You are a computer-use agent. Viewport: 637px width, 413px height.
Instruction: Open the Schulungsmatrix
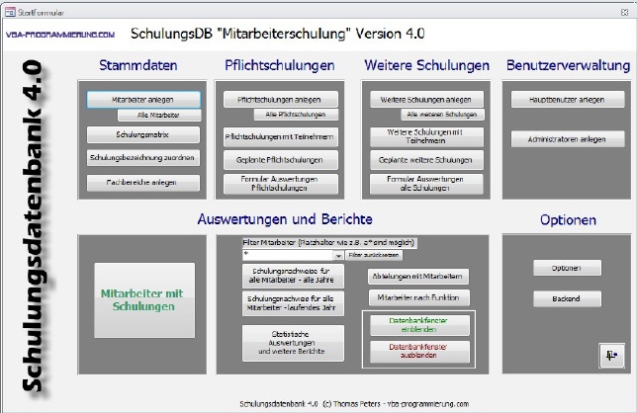coord(143,135)
